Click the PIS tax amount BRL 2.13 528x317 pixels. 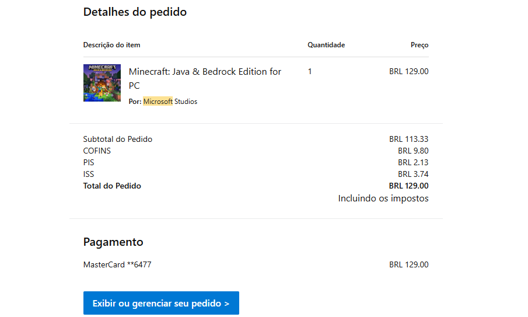click(x=413, y=162)
